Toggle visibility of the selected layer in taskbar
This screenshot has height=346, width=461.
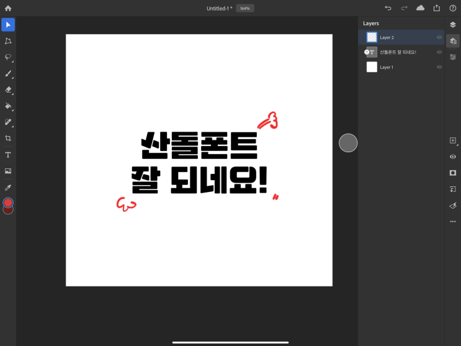(x=453, y=157)
